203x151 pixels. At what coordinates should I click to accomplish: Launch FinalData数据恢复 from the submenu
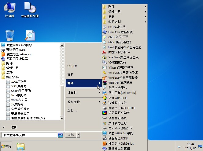point(125,32)
